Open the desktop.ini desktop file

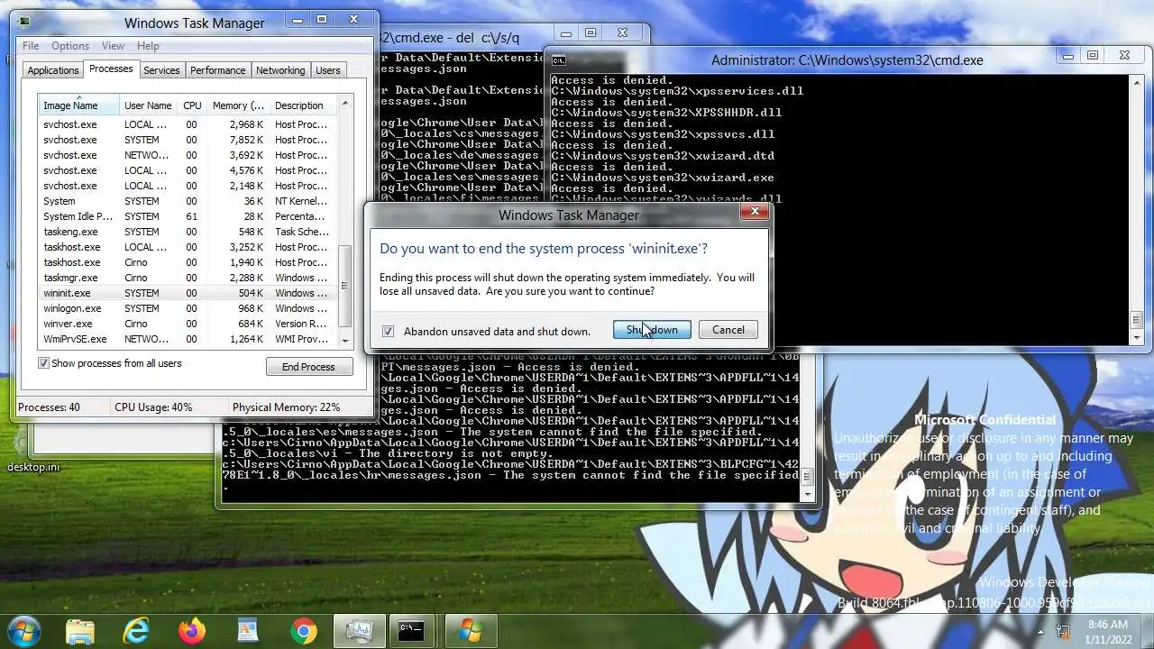pyautogui.click(x=32, y=466)
